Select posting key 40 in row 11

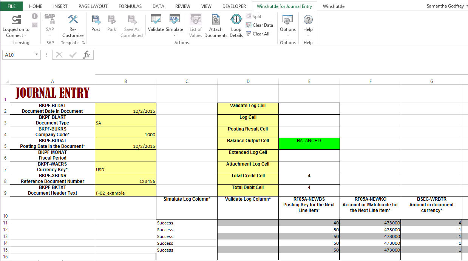coord(309,223)
